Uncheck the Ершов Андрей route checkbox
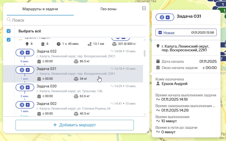The height and width of the screenshot is (141, 226). click(x=9, y=40)
